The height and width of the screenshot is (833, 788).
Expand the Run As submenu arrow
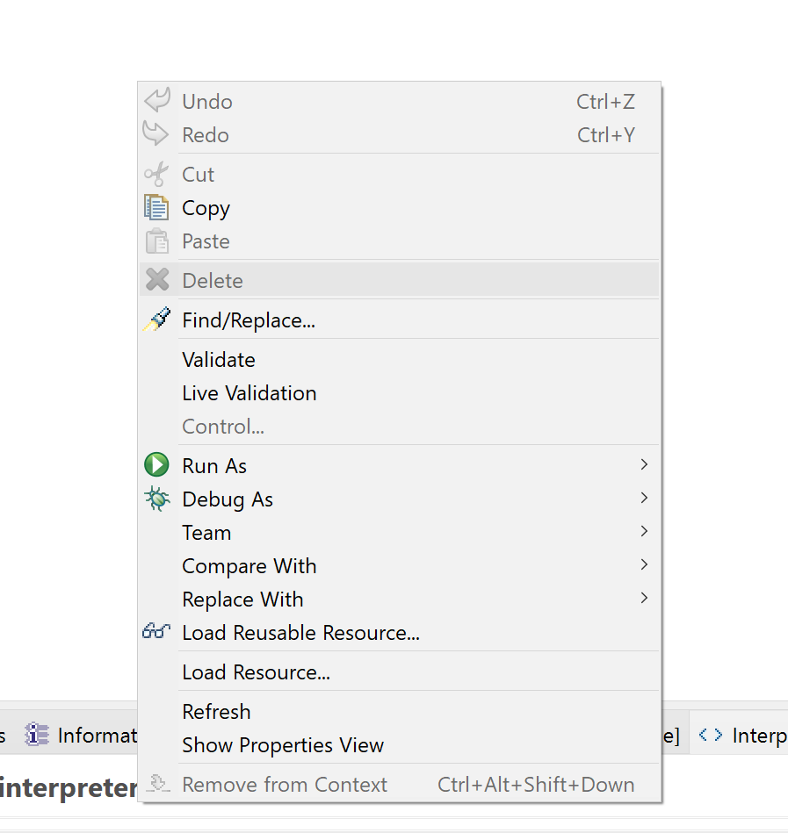tap(644, 464)
